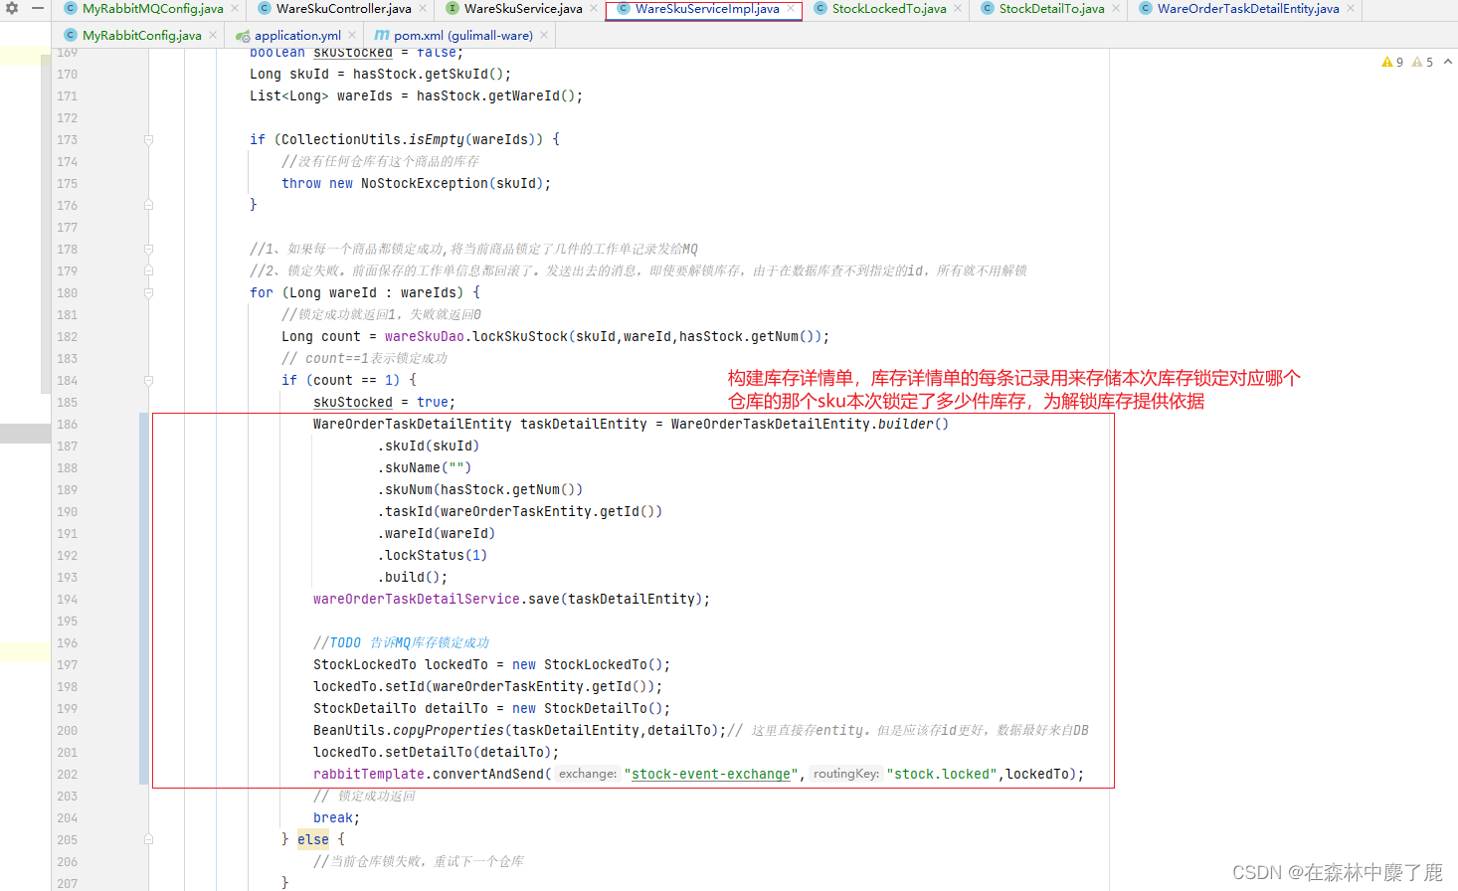
Task: Click line number 182 in the gutter
Action: (x=67, y=337)
